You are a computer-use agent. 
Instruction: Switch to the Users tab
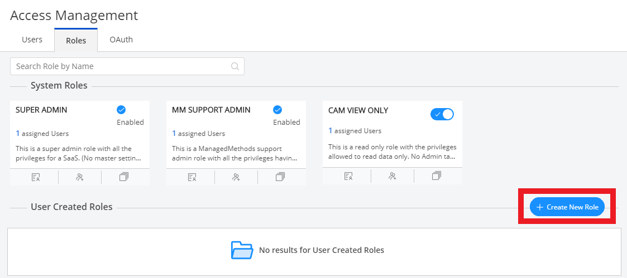pyautogui.click(x=32, y=40)
